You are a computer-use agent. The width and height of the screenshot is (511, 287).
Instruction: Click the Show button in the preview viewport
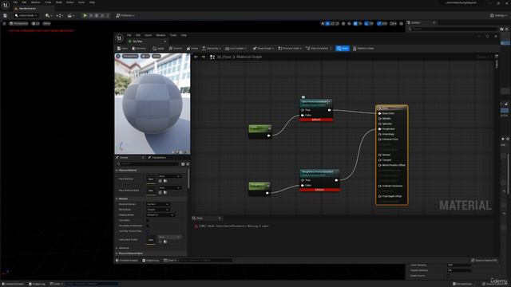pyautogui.click(x=156, y=57)
